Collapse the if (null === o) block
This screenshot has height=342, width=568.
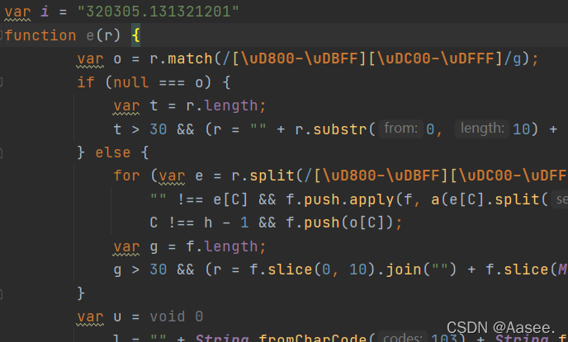pos(1,82)
